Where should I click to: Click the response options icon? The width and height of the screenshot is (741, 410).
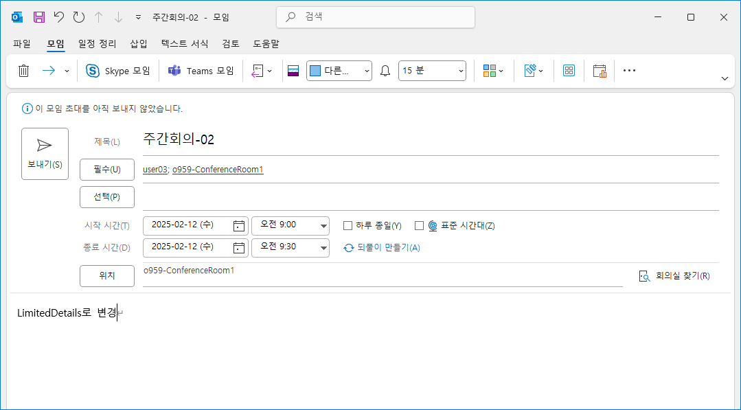pyautogui.click(x=257, y=71)
